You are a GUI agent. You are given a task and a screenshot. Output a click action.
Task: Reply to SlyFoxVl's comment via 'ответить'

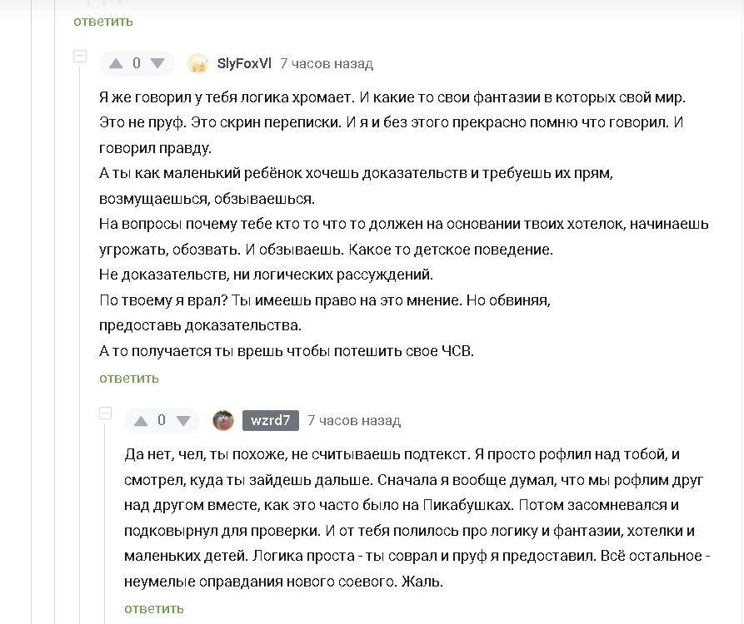(x=129, y=379)
